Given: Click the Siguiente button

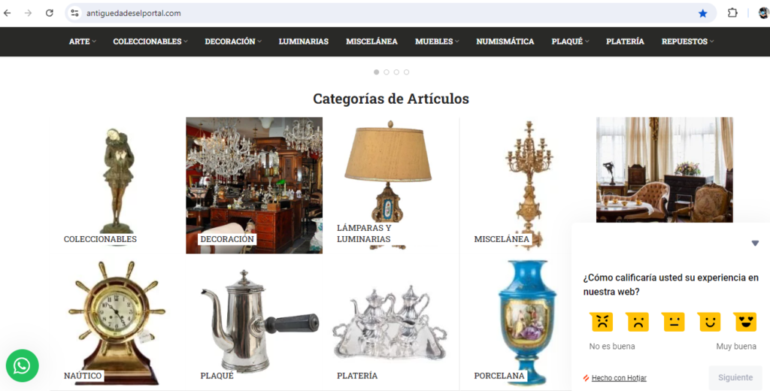Looking at the screenshot, I should coord(735,377).
